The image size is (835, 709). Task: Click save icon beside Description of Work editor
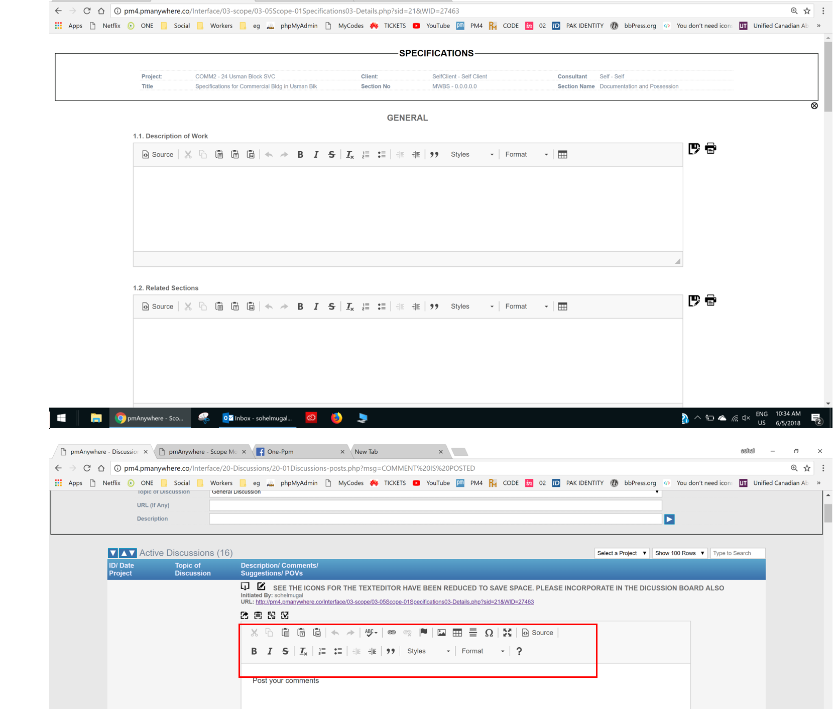(693, 149)
